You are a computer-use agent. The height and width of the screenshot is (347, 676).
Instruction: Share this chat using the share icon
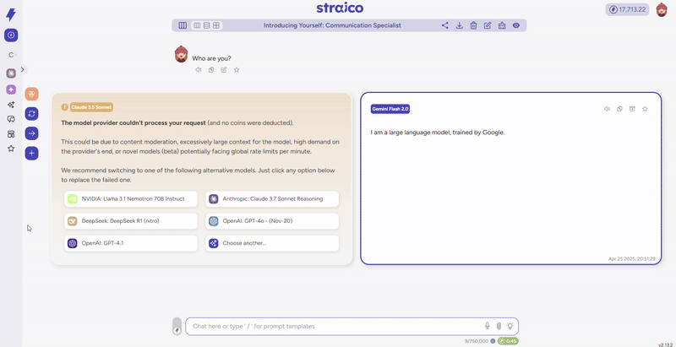tap(445, 25)
